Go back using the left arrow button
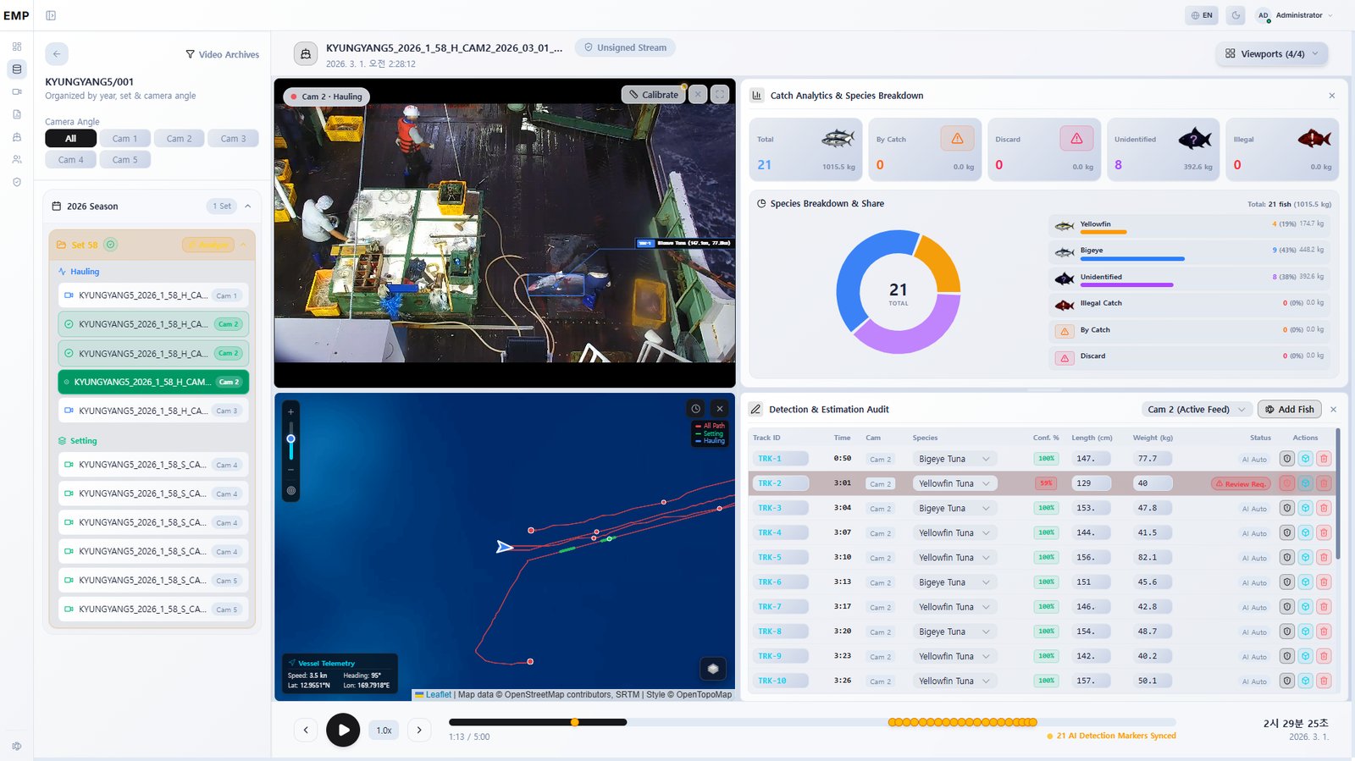 point(57,54)
